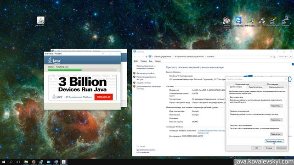Open the Вид menu
Viewport: 294px width, 165px height.
coord(151,61)
